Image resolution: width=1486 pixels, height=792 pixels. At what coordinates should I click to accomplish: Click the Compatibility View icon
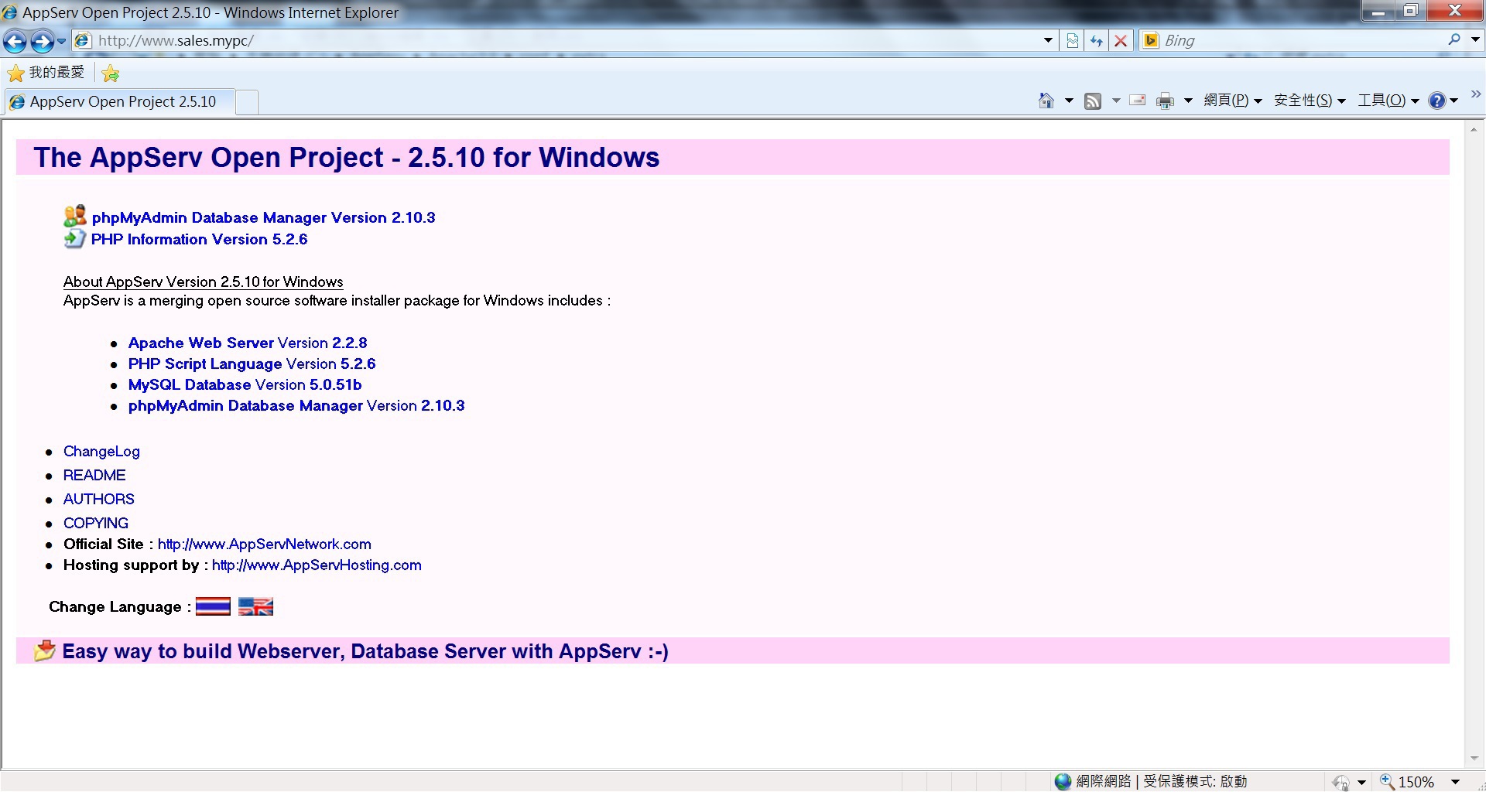pos(1073,40)
